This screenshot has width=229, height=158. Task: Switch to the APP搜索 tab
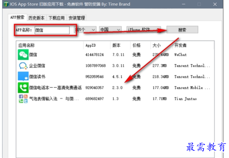coord(17,17)
